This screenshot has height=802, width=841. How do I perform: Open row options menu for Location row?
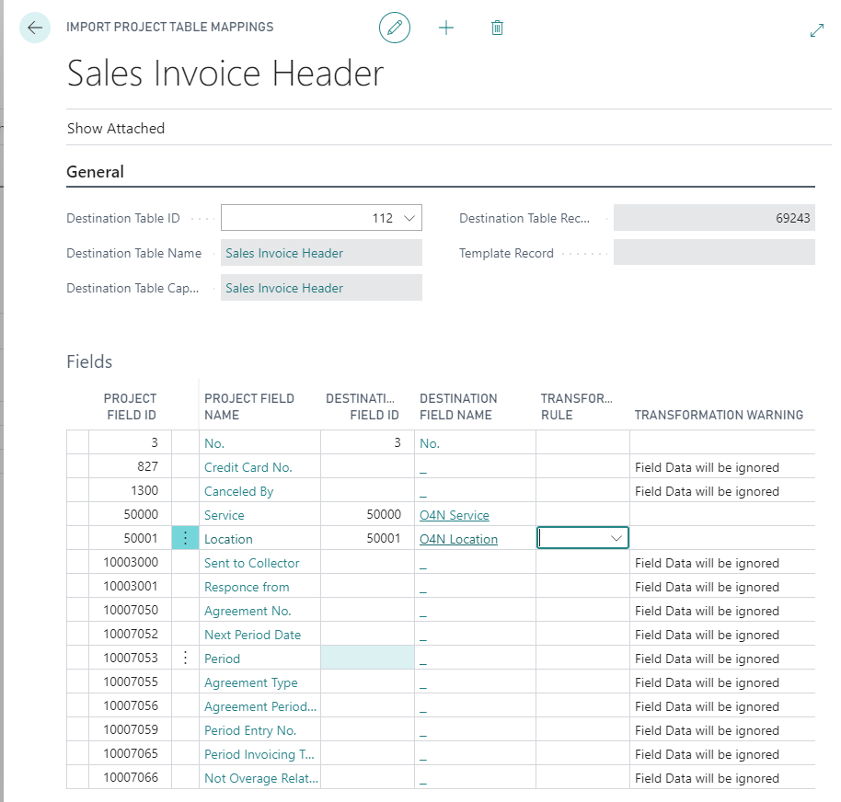tap(185, 539)
